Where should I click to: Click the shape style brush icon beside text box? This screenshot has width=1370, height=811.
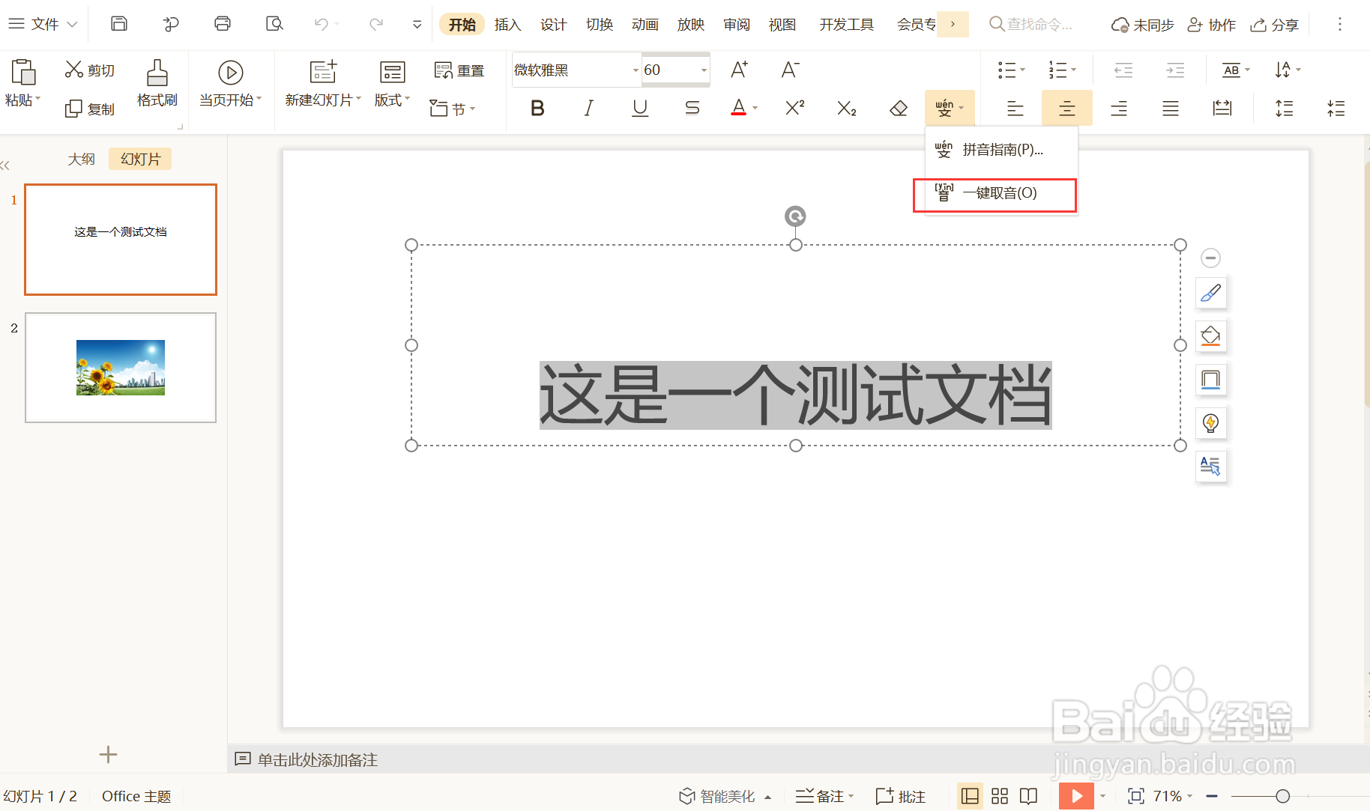[x=1210, y=293]
